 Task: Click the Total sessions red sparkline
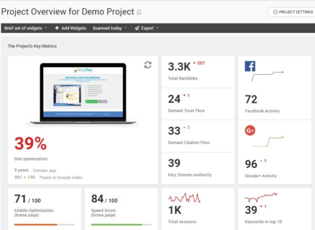[184, 198]
